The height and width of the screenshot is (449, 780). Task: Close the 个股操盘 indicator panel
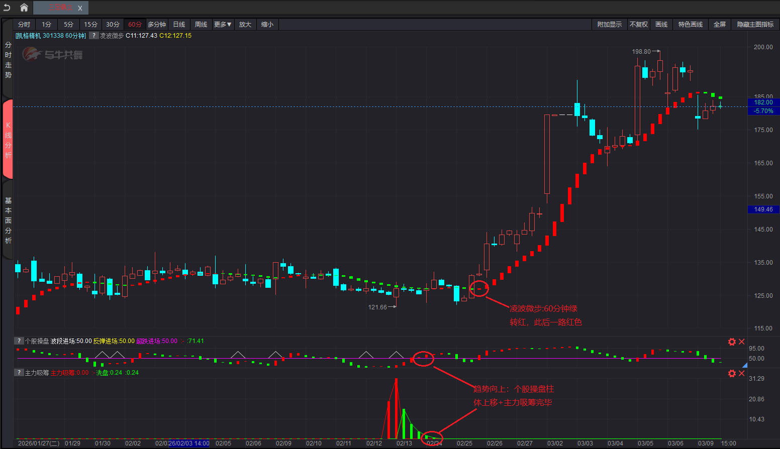tap(742, 342)
